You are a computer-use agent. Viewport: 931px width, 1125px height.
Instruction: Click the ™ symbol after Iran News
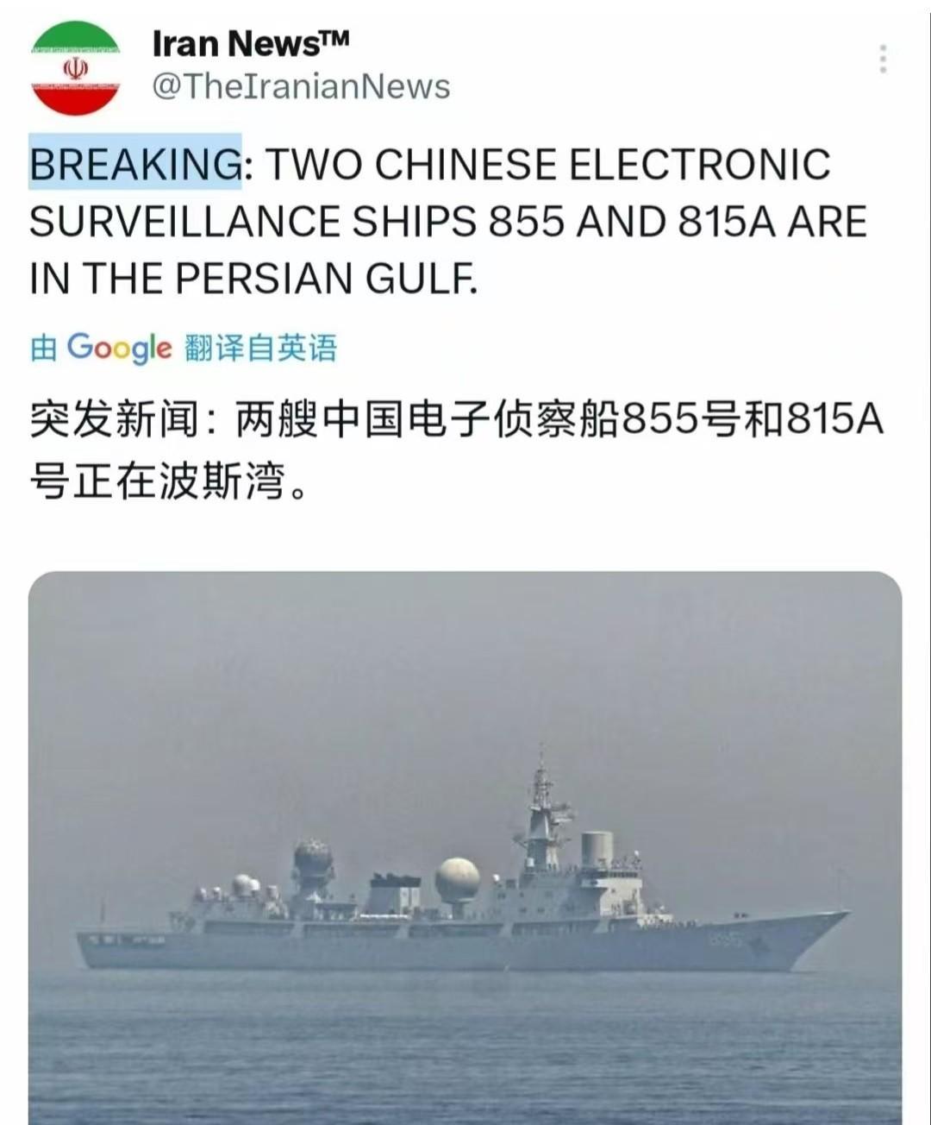pyautogui.click(x=335, y=39)
